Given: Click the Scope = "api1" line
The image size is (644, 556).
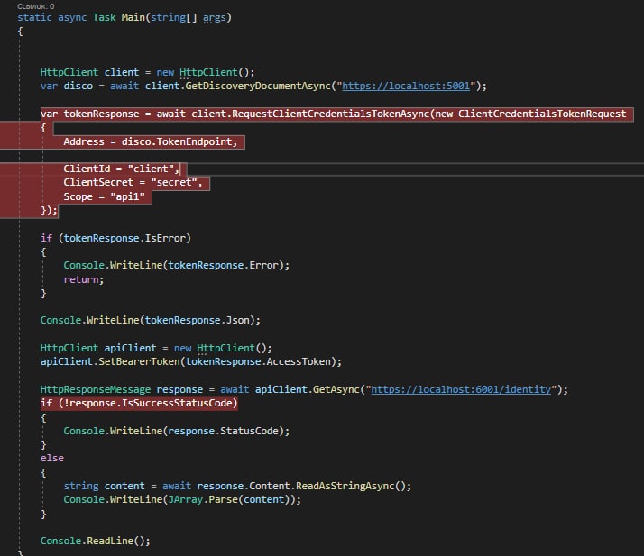Looking at the screenshot, I should coord(105,196).
